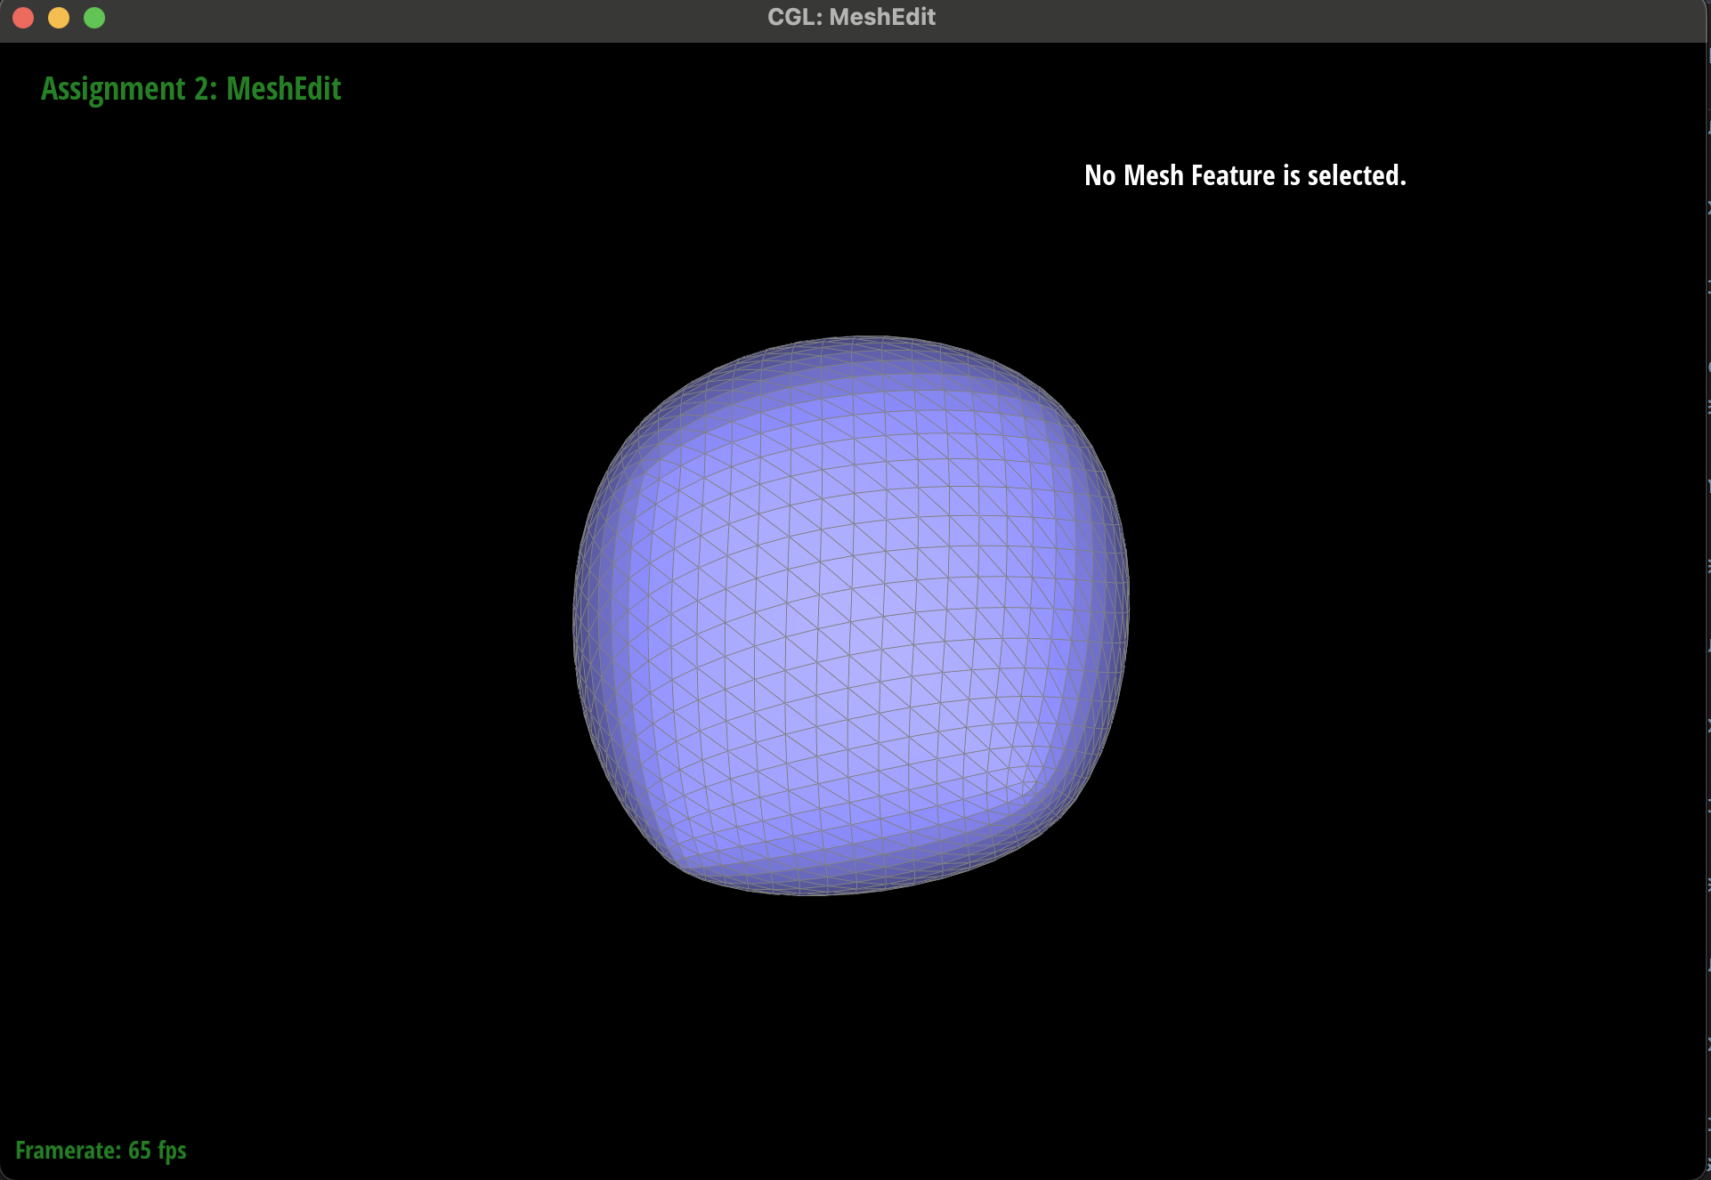The image size is (1711, 1180).
Task: Click the CGL: MeshEdit window title
Action: (x=851, y=18)
